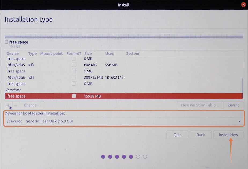This screenshot has width=248, height=169.
Task: Click the Format? column header
Action: tap(74, 53)
